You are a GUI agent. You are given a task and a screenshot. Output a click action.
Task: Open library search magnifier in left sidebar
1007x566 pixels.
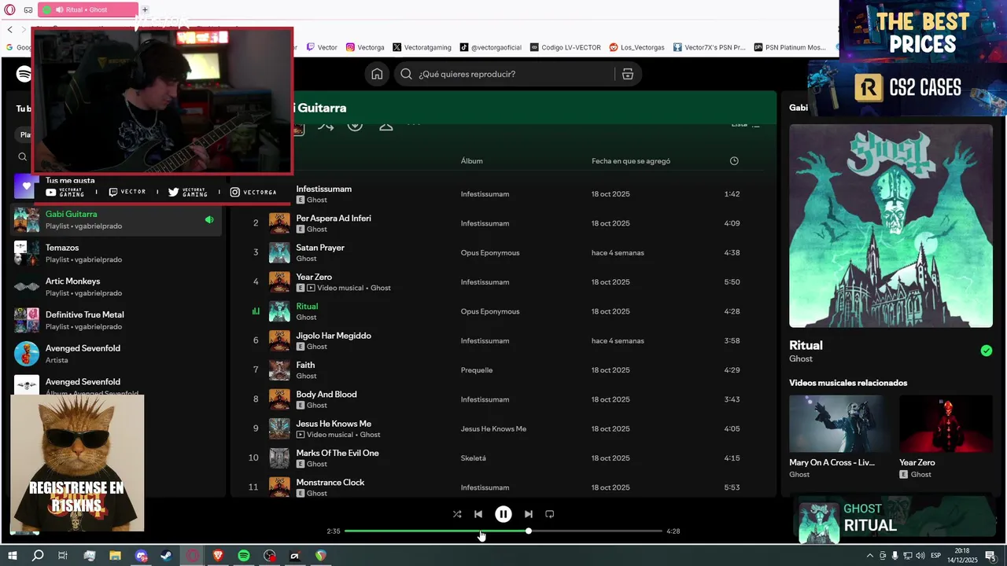tap(23, 157)
